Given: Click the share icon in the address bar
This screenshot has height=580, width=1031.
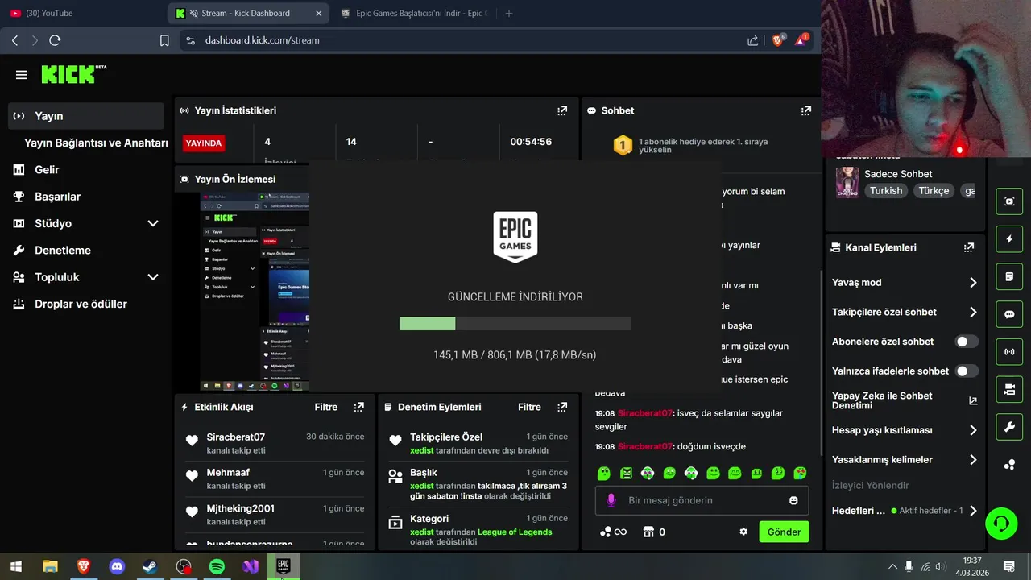Looking at the screenshot, I should coord(752,40).
